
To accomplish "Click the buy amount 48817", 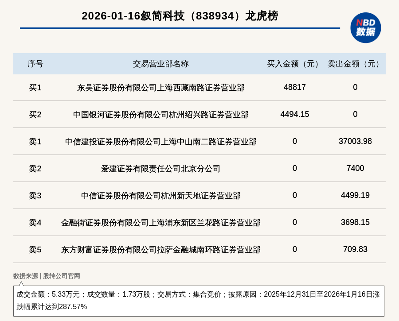I will (x=294, y=87).
